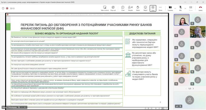This screenshot has width=206, height=110.
Task: Show the People participant list
Action: 130,8
